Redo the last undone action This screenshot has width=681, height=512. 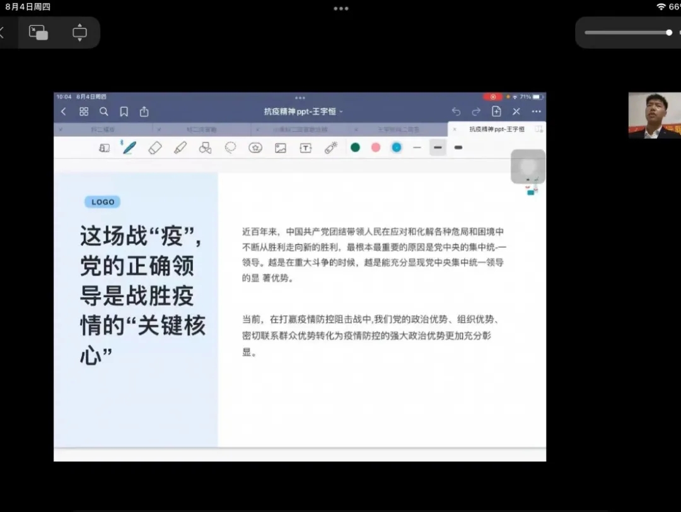coord(476,112)
